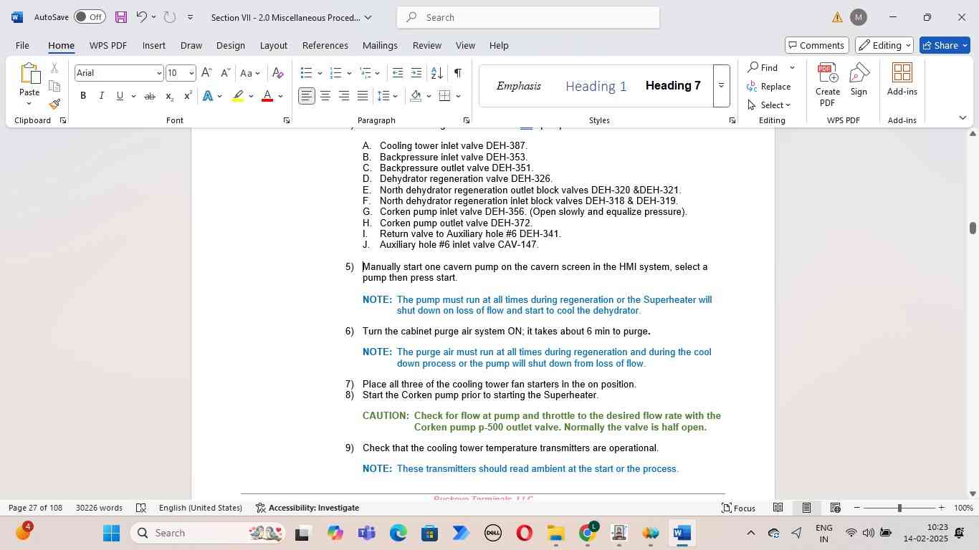Click the Share button
Image resolution: width=979 pixels, height=550 pixels.
pos(945,45)
